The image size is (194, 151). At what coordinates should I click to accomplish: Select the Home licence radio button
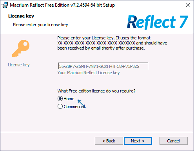pos(60,99)
